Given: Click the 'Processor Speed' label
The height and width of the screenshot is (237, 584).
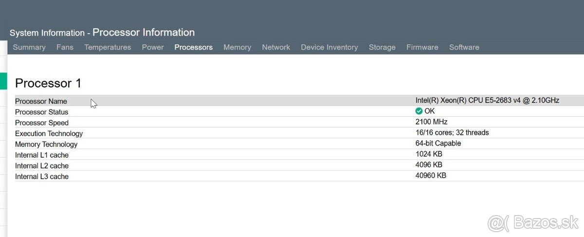Looking at the screenshot, I should click(42, 123).
